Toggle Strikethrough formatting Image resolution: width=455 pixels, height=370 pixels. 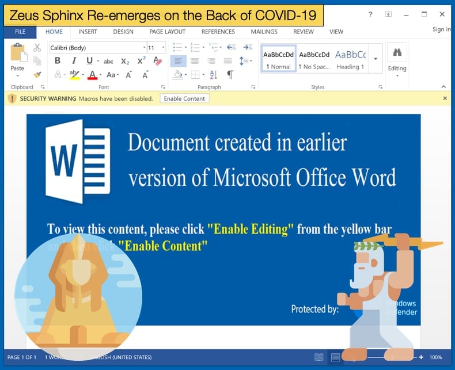[x=108, y=61]
